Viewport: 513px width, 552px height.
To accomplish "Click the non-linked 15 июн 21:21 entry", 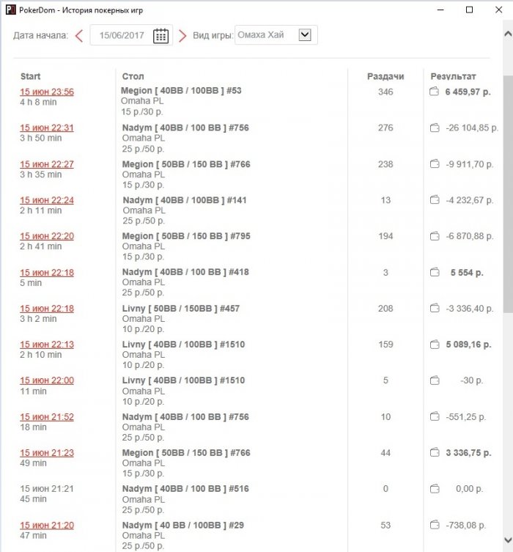I will [47, 489].
